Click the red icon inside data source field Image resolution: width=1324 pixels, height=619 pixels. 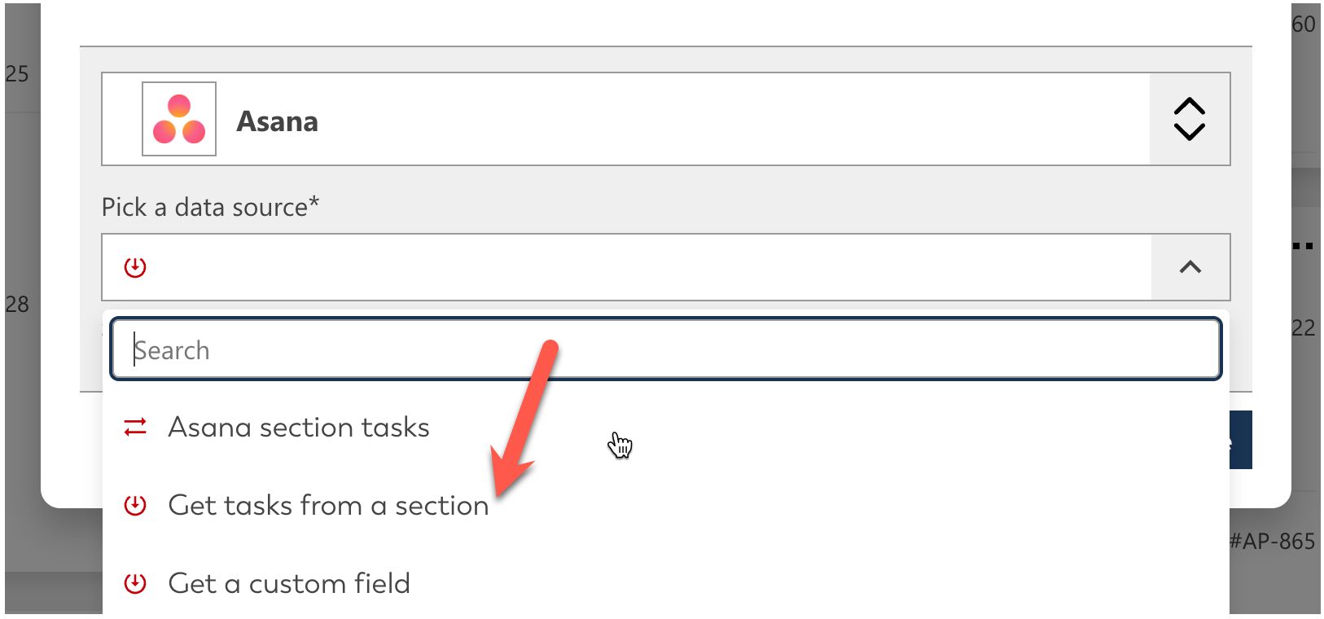pos(135,267)
